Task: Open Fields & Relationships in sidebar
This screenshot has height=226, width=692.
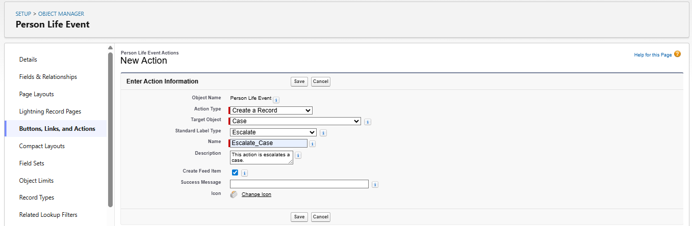Action: tap(48, 77)
